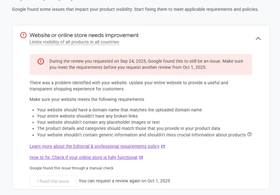Screen dimensions: 280x195
Task: Collapse the website issue card with the chevron
Action: point(258,38)
